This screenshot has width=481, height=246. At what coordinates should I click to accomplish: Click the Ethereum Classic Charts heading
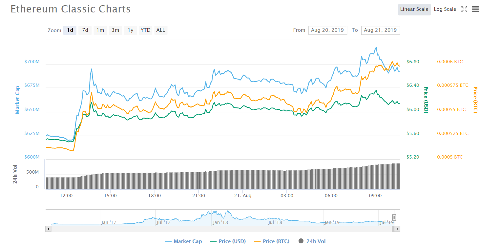(71, 9)
